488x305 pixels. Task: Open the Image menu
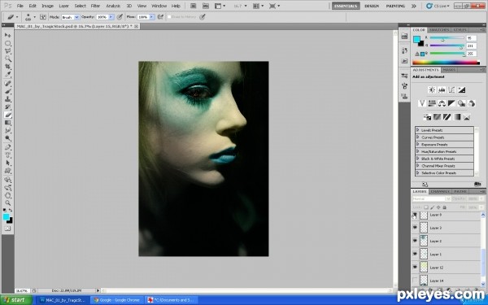[x=47, y=6]
